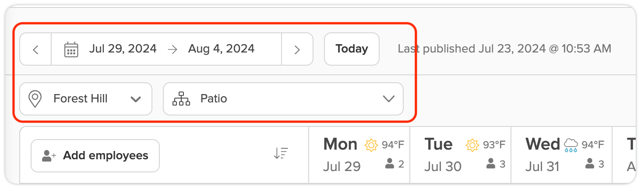This screenshot has width=641, height=189.
Task: Click the Add employees button
Action: (x=95, y=156)
